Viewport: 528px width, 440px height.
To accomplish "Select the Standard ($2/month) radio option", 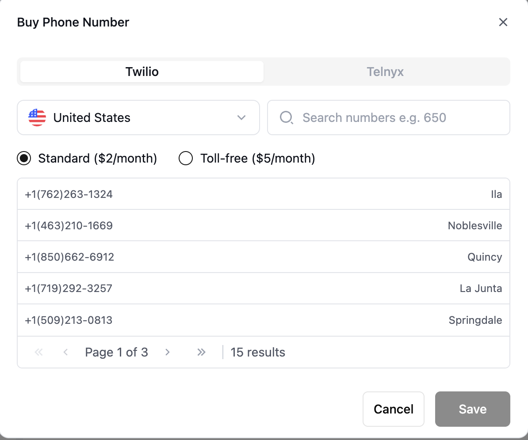I will tap(24, 158).
